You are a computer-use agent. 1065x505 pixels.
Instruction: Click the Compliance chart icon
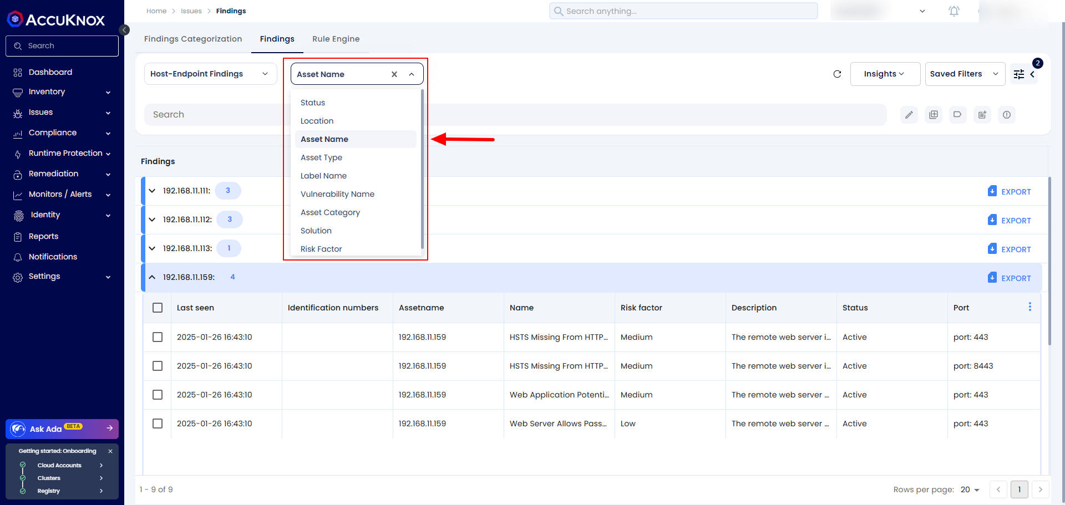click(x=18, y=134)
